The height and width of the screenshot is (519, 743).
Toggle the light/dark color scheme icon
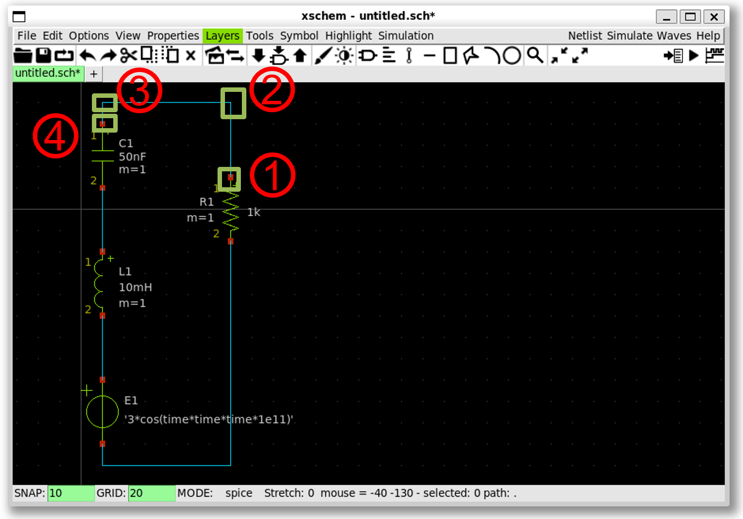[x=344, y=56]
